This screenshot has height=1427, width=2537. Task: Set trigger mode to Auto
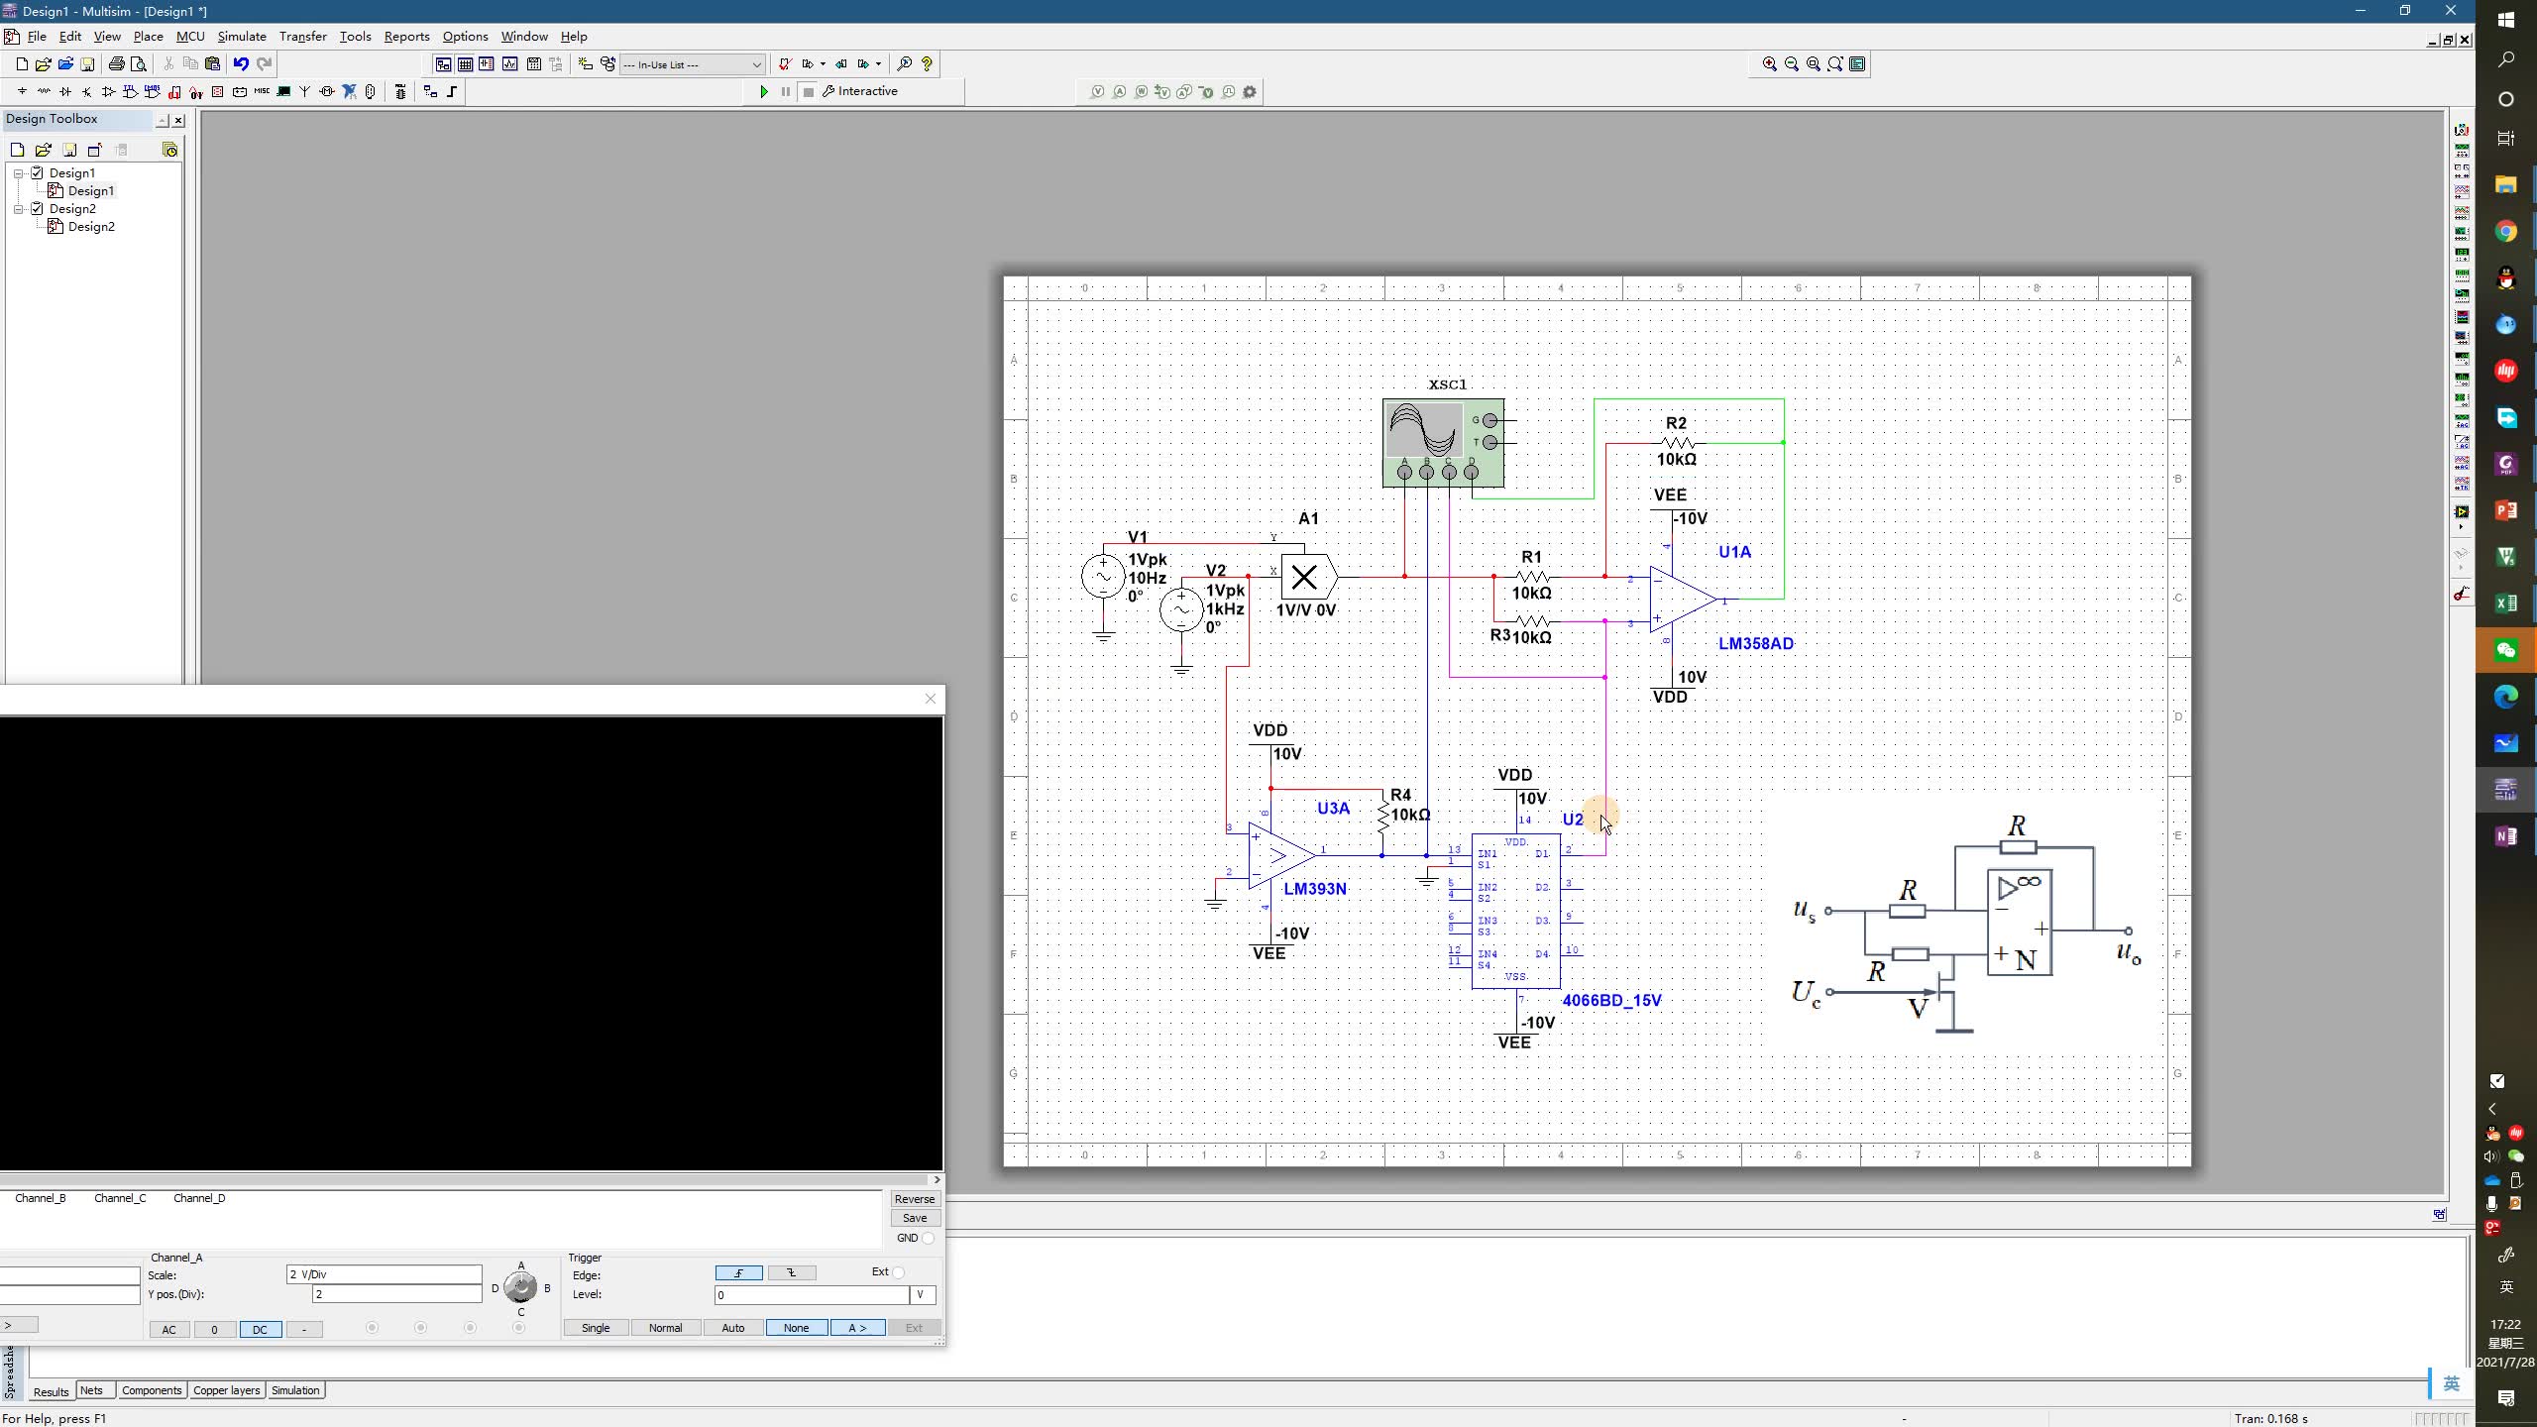(733, 1329)
